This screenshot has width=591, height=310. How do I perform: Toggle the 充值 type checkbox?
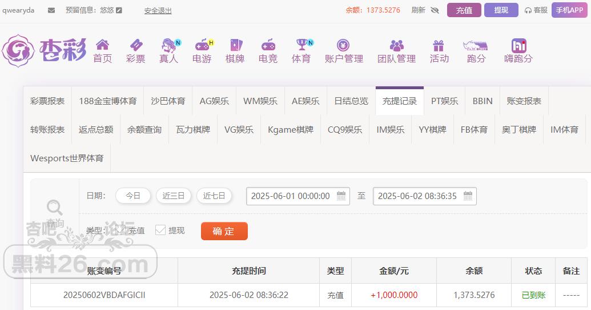click(120, 230)
